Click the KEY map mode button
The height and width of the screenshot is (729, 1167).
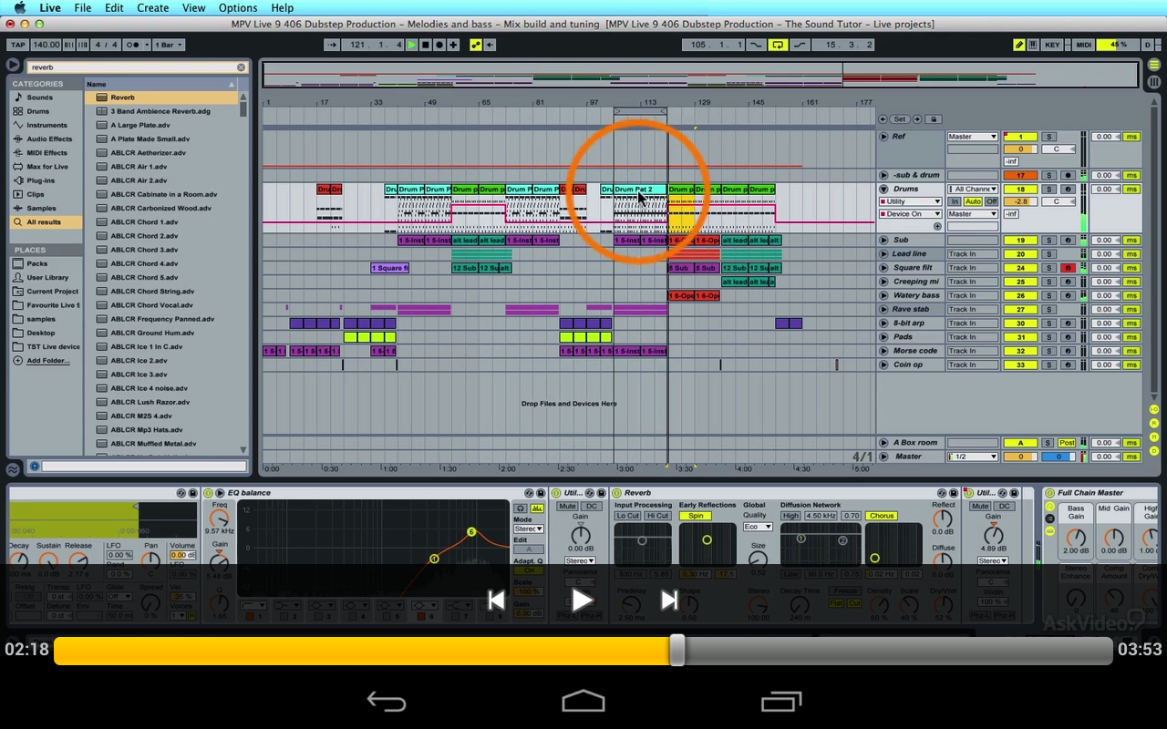[1053, 45]
